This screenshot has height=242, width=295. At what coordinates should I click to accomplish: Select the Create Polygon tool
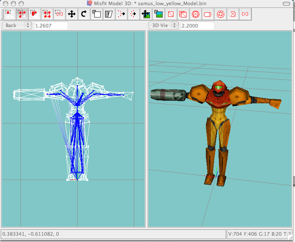[x=233, y=14]
